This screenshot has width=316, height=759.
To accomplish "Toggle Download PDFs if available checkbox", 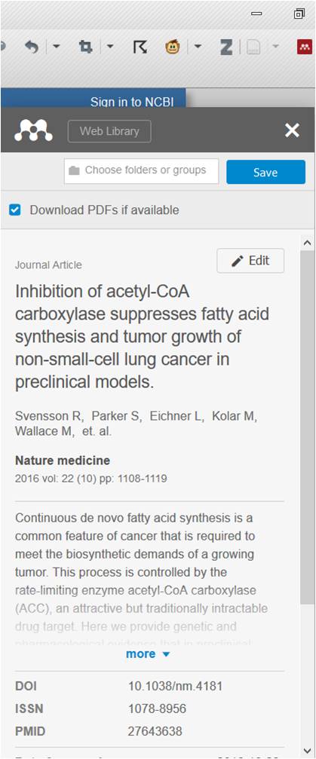I will (x=15, y=210).
